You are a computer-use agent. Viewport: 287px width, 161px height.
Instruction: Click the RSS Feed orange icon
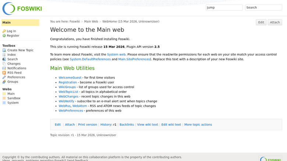[x=4, y=73]
